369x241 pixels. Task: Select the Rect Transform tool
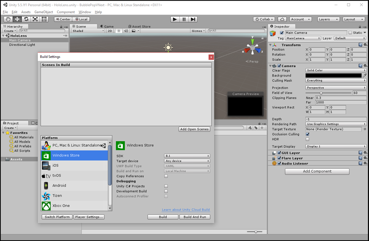44,19
